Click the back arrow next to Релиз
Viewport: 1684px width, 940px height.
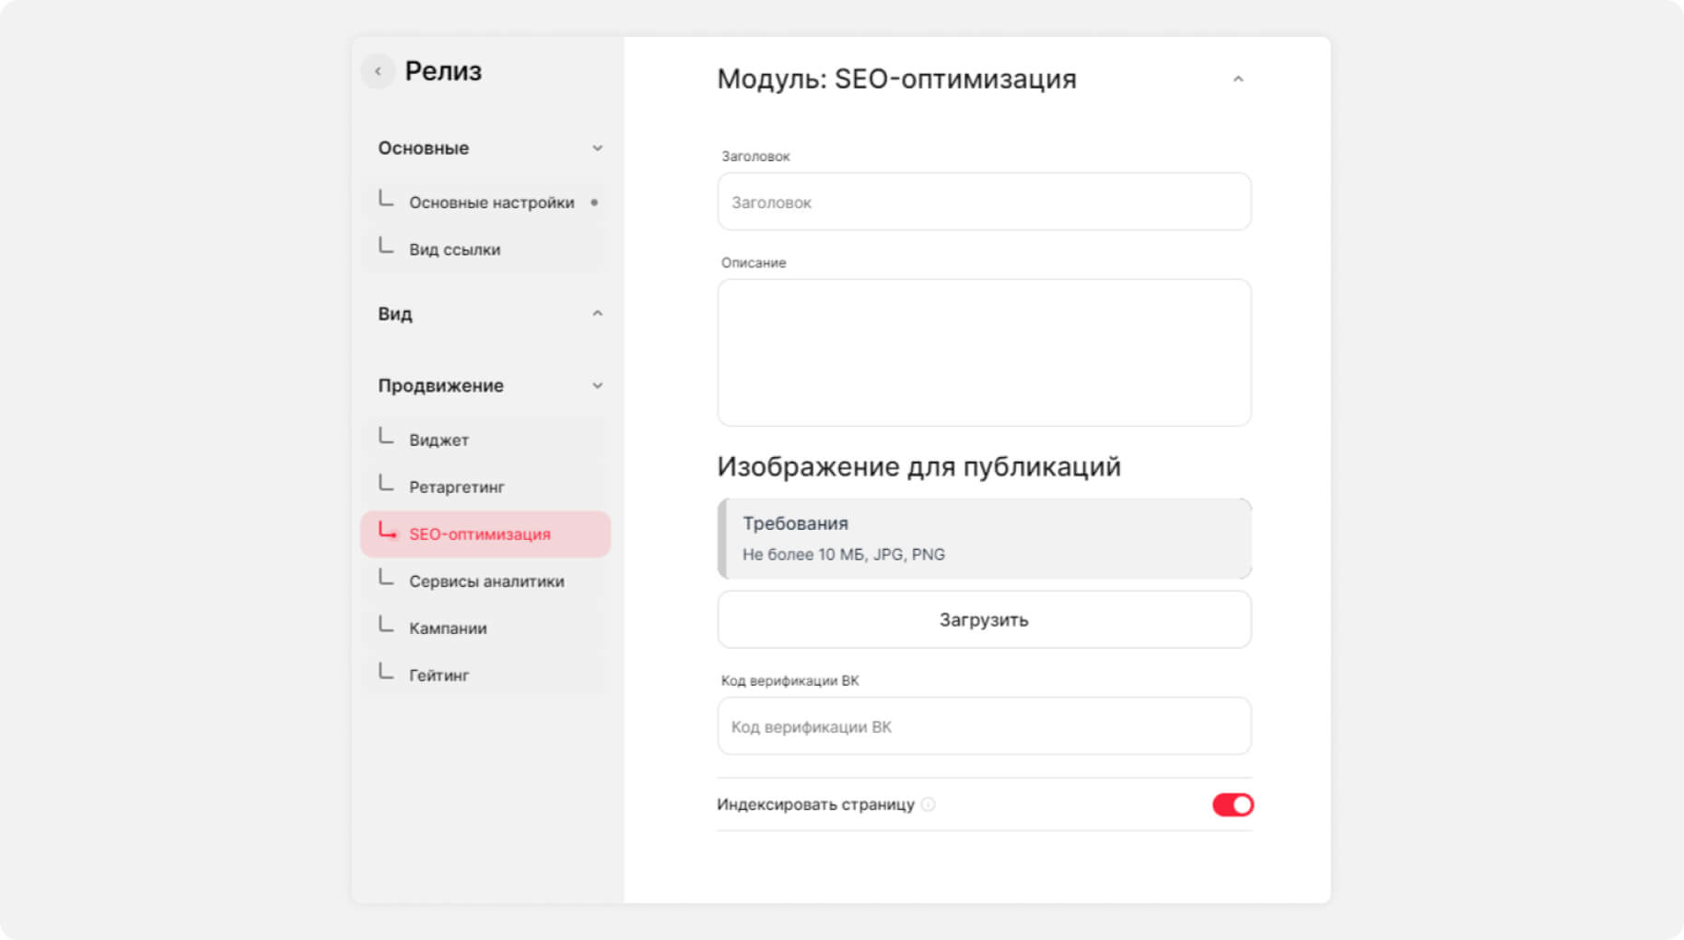pos(378,71)
